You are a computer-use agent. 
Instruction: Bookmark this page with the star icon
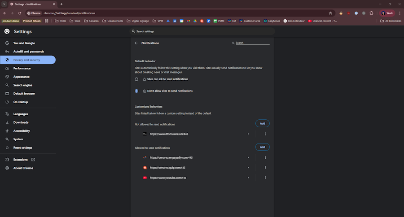[330, 13]
